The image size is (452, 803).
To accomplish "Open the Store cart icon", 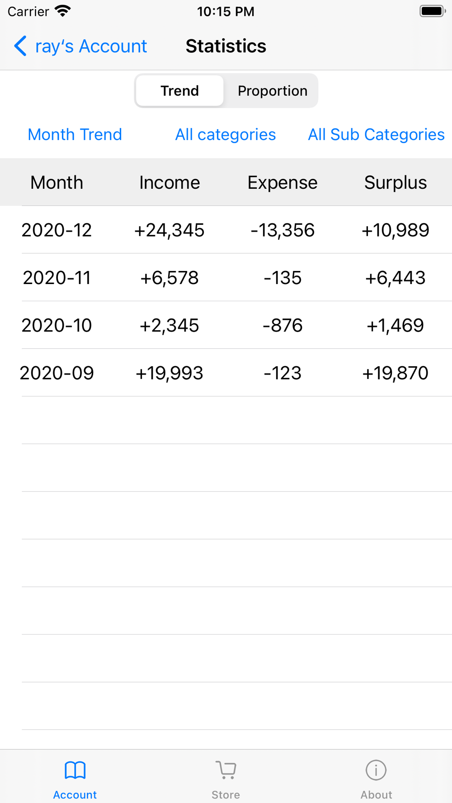I will (x=226, y=770).
